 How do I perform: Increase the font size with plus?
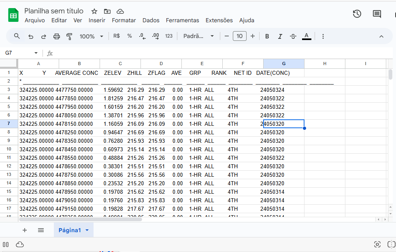coord(253,36)
